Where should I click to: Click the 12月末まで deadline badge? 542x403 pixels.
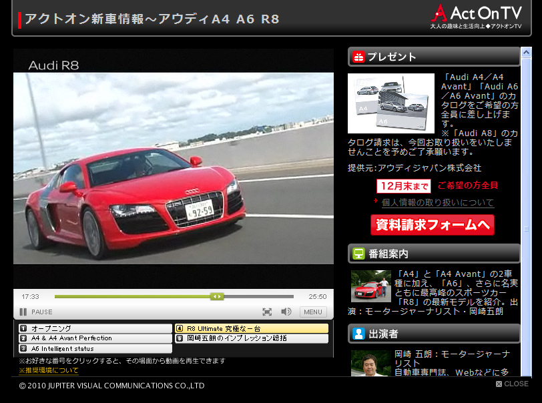pyautogui.click(x=404, y=186)
